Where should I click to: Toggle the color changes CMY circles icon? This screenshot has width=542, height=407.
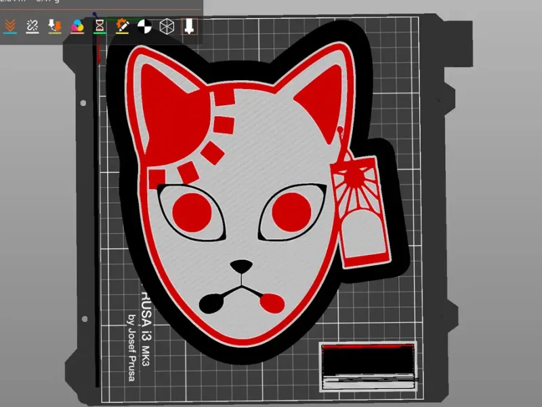point(77,26)
